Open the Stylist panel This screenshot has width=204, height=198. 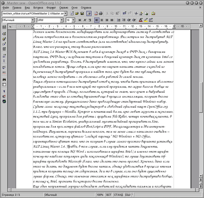click(x=141, y=13)
